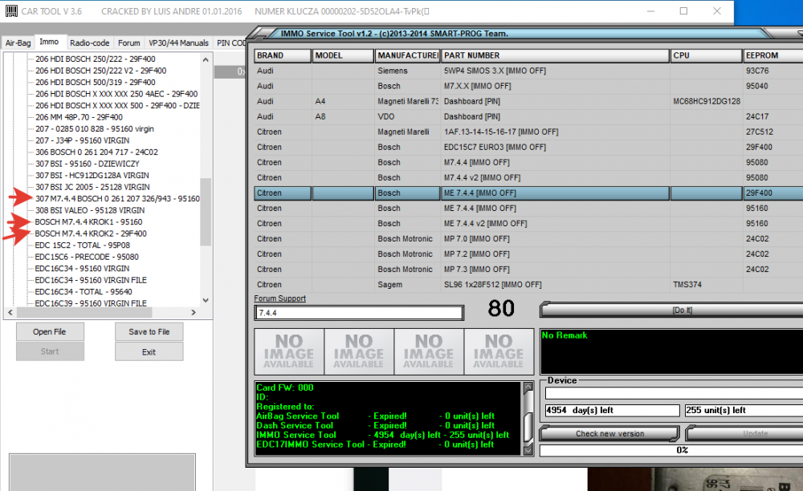Select 'EDC15C6 - PRECODE - 95080'
The image size is (803, 491).
tap(87, 257)
